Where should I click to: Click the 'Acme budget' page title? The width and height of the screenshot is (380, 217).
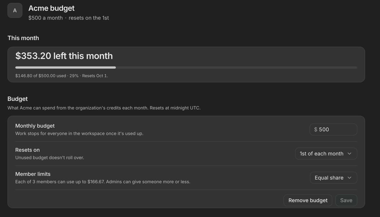tap(51, 8)
